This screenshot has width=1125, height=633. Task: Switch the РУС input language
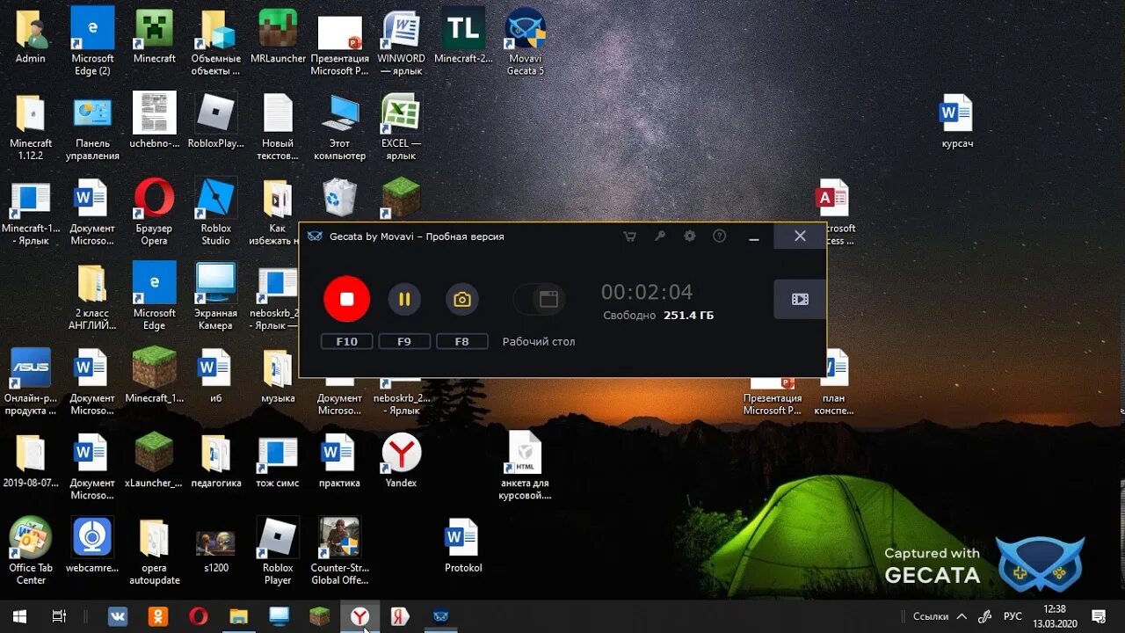(x=1012, y=616)
